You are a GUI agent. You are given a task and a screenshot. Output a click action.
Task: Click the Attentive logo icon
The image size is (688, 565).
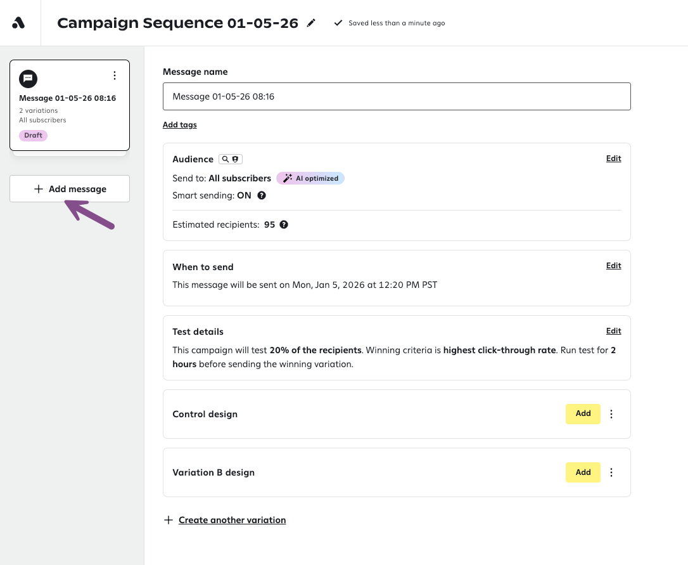click(x=19, y=23)
